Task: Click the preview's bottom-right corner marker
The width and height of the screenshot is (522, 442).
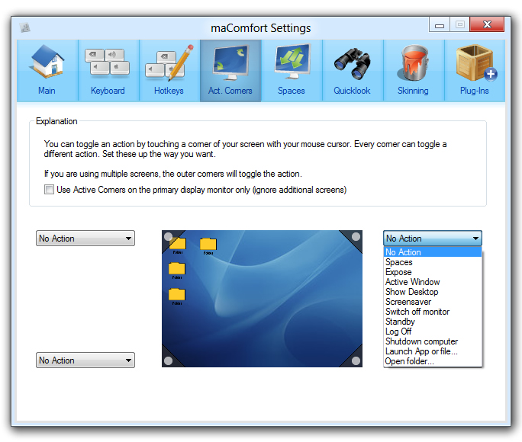Action: (356, 361)
